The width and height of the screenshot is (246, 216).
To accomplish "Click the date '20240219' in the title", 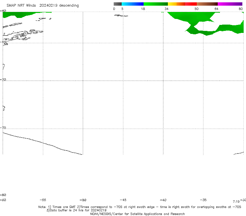I will coord(48,6).
